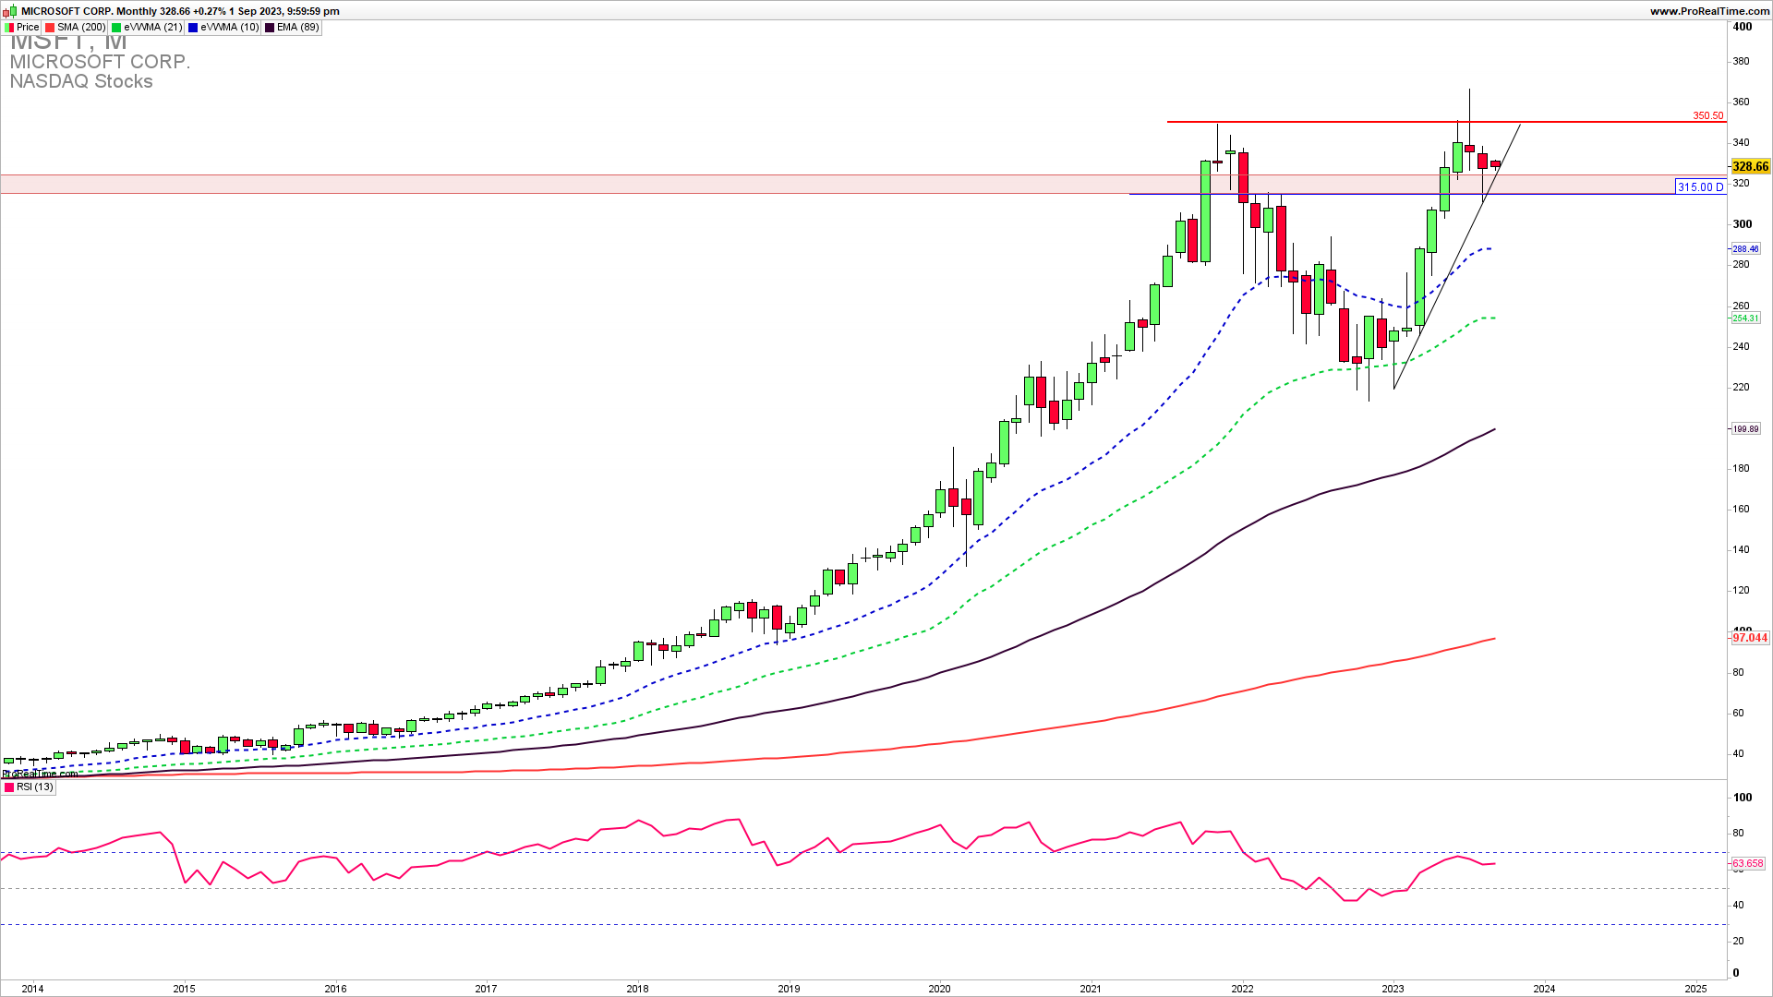Screen dimensions: 1773x997
Task: Click the 400 label on the price axis
Action: [1742, 27]
